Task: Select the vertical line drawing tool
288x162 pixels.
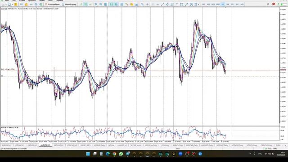Action: point(153,4)
